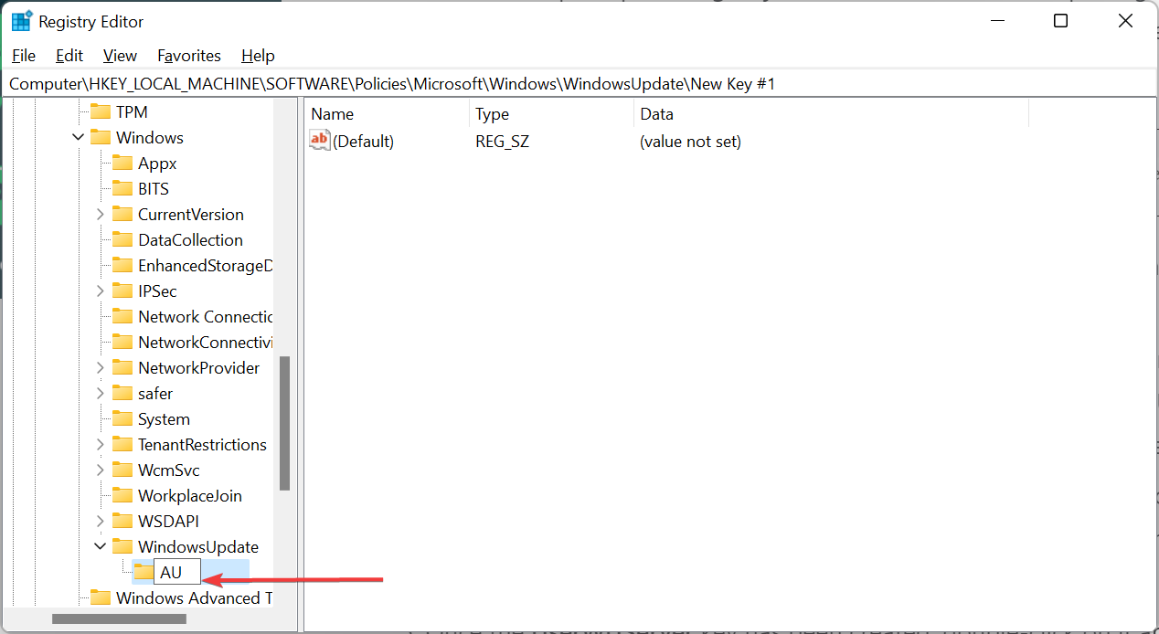The image size is (1159, 634).
Task: Click the IPSec folder icon
Action: 122,291
